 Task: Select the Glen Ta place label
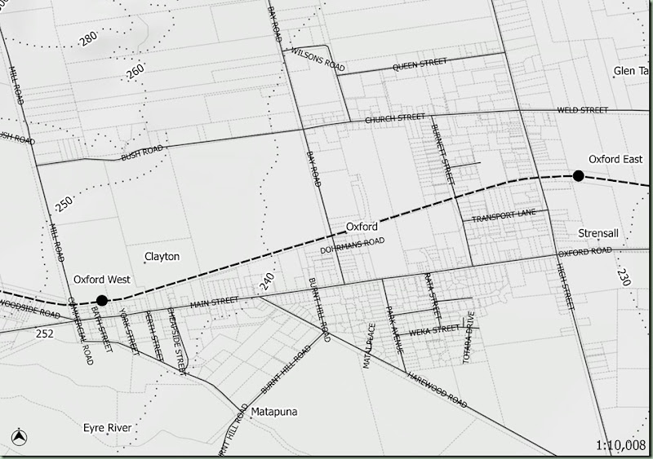click(x=631, y=71)
